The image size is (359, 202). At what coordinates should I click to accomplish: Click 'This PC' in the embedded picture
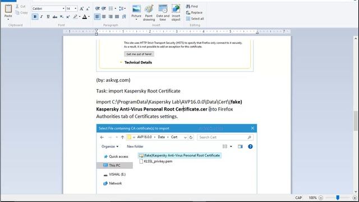click(114, 165)
